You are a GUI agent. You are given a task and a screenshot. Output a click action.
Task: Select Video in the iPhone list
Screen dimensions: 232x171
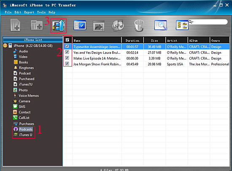pos(23,57)
